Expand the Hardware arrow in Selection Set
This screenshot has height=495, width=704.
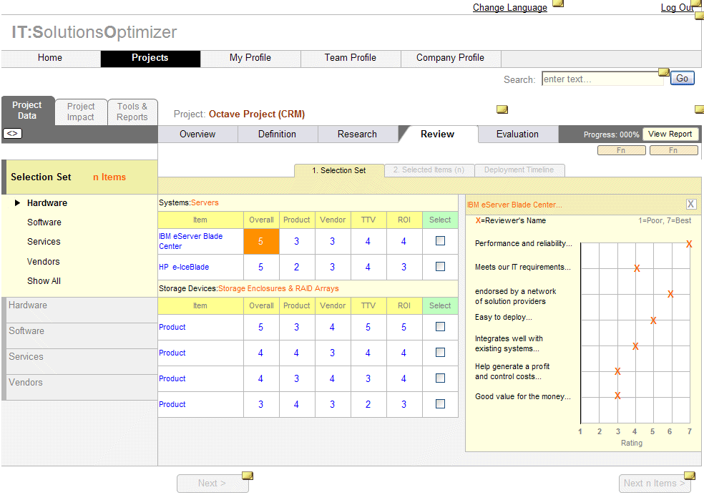[17, 203]
